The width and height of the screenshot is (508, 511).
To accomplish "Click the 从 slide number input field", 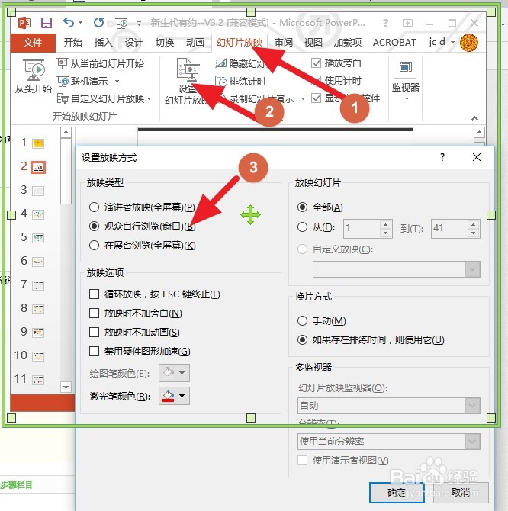I will [x=362, y=228].
